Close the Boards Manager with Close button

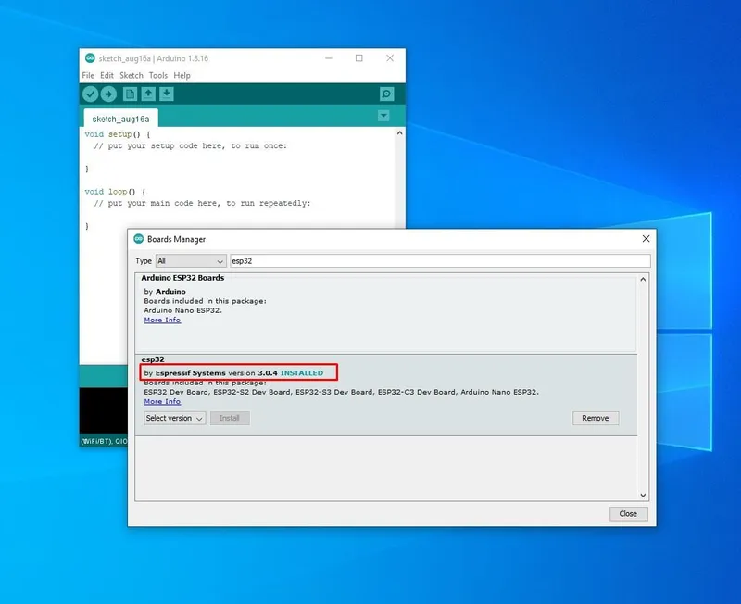click(x=628, y=513)
